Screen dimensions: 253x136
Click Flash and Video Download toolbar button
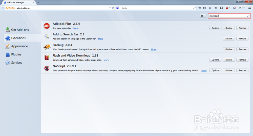(x=221, y=8)
